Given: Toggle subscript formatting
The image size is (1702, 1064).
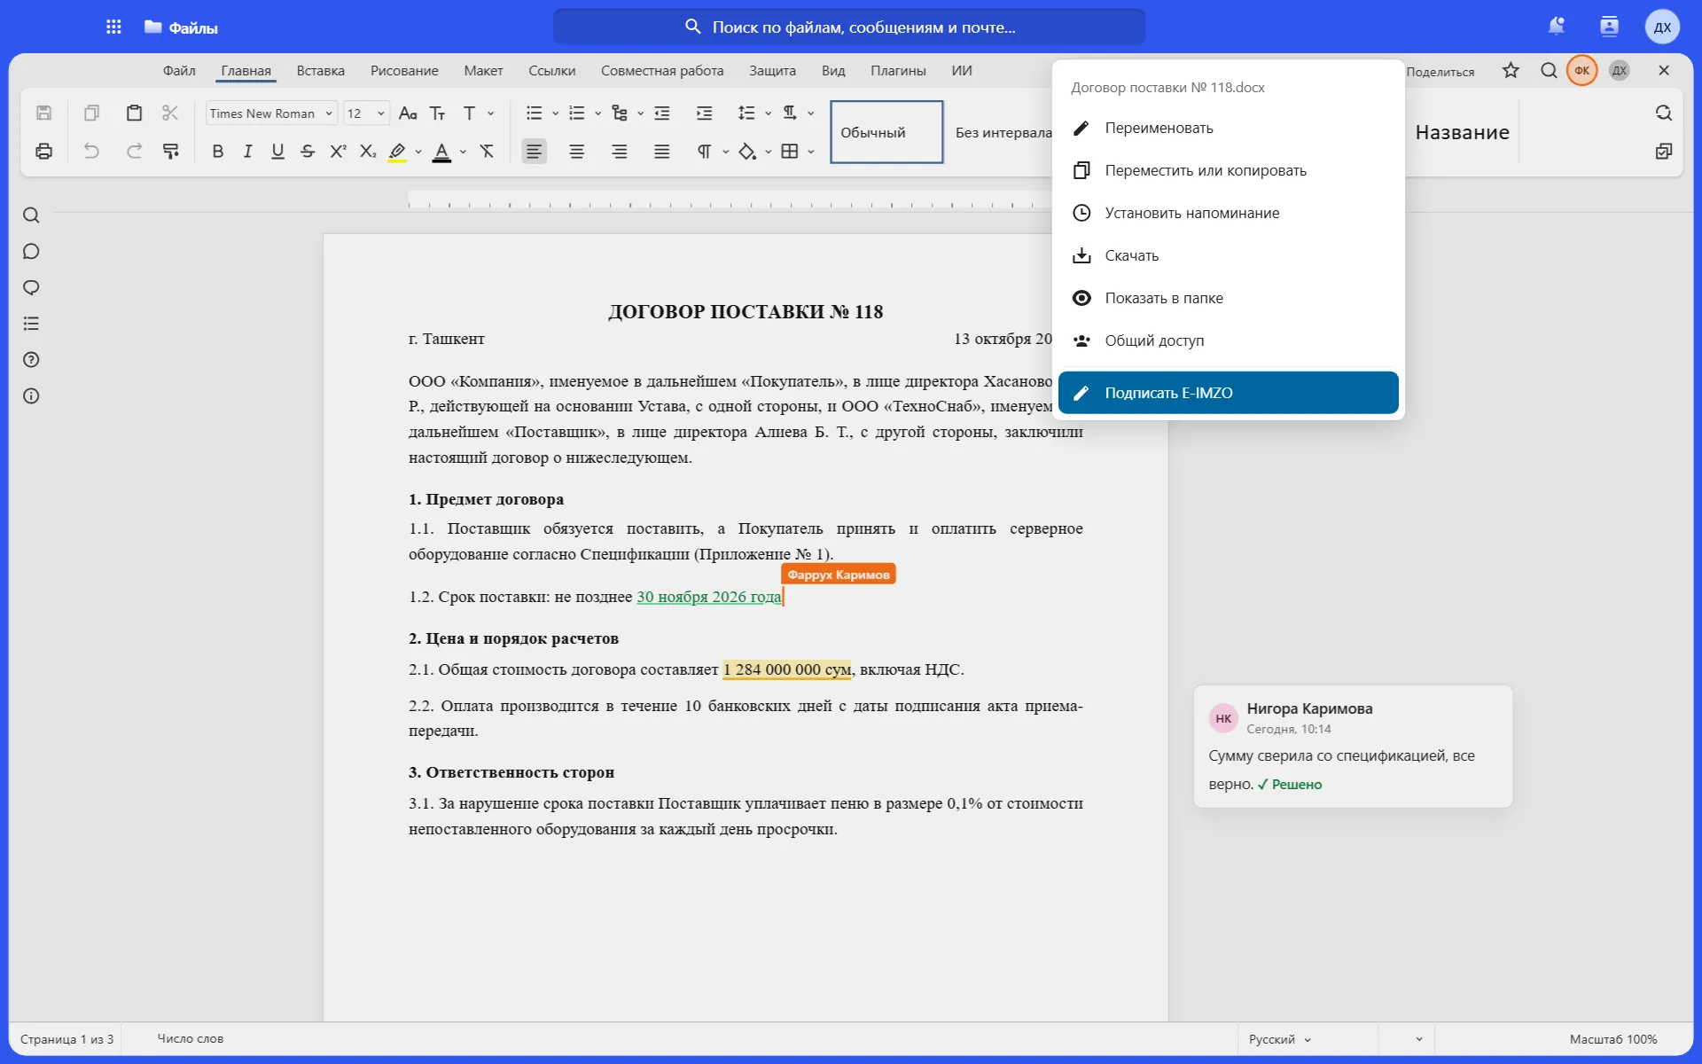Looking at the screenshot, I should [x=368, y=152].
